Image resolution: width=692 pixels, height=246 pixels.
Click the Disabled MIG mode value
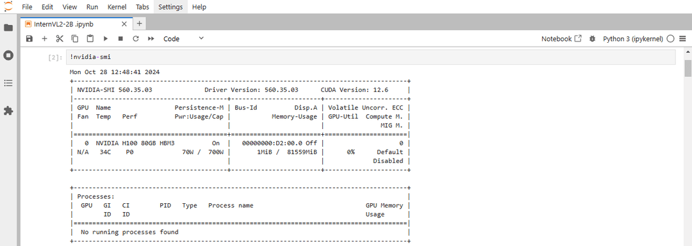coord(388,161)
